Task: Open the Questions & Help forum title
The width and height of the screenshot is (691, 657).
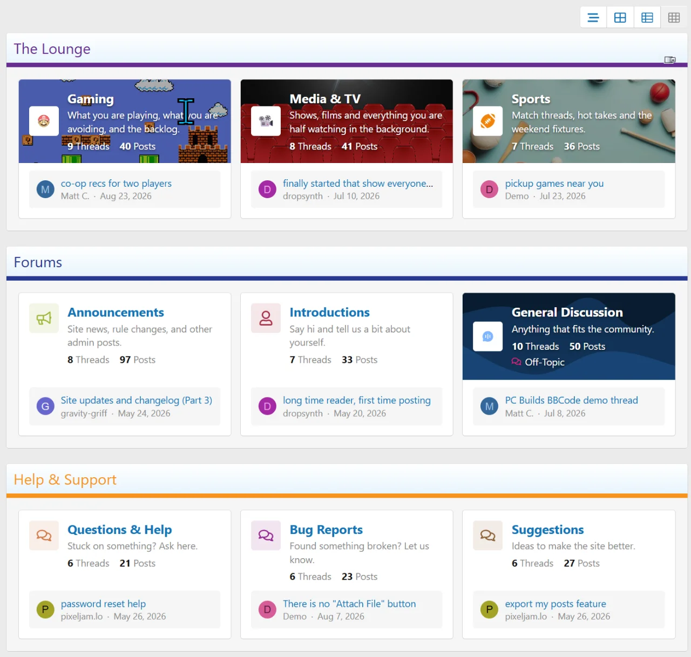Action: (120, 530)
